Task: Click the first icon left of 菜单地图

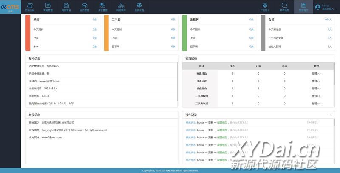Action: coord(265,6)
